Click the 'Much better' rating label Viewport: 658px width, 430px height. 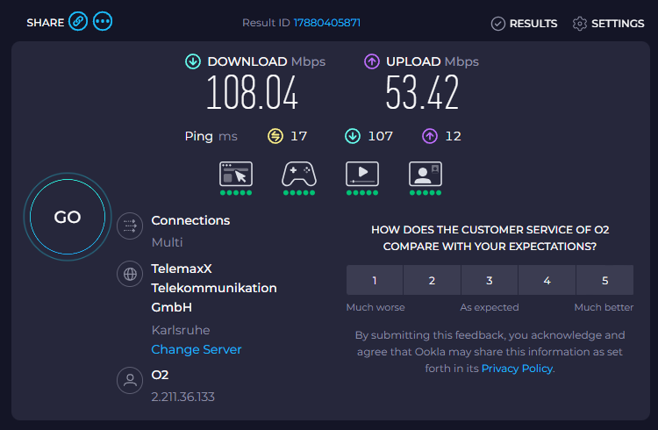604,307
